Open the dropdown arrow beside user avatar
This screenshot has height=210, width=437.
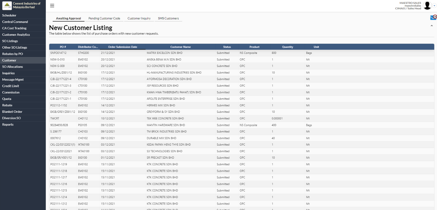pyautogui.click(x=434, y=5)
